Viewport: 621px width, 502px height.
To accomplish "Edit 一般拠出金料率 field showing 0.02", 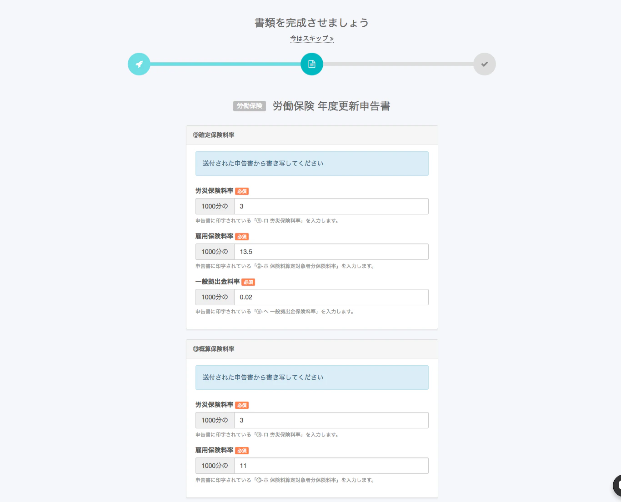I will pos(331,297).
